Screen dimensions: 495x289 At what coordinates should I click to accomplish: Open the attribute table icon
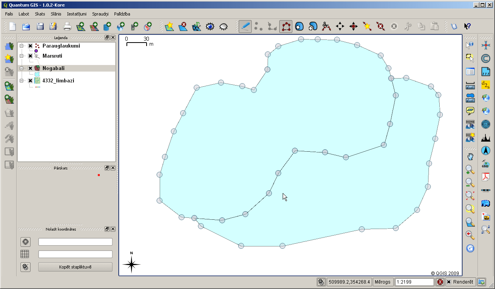coord(470,72)
